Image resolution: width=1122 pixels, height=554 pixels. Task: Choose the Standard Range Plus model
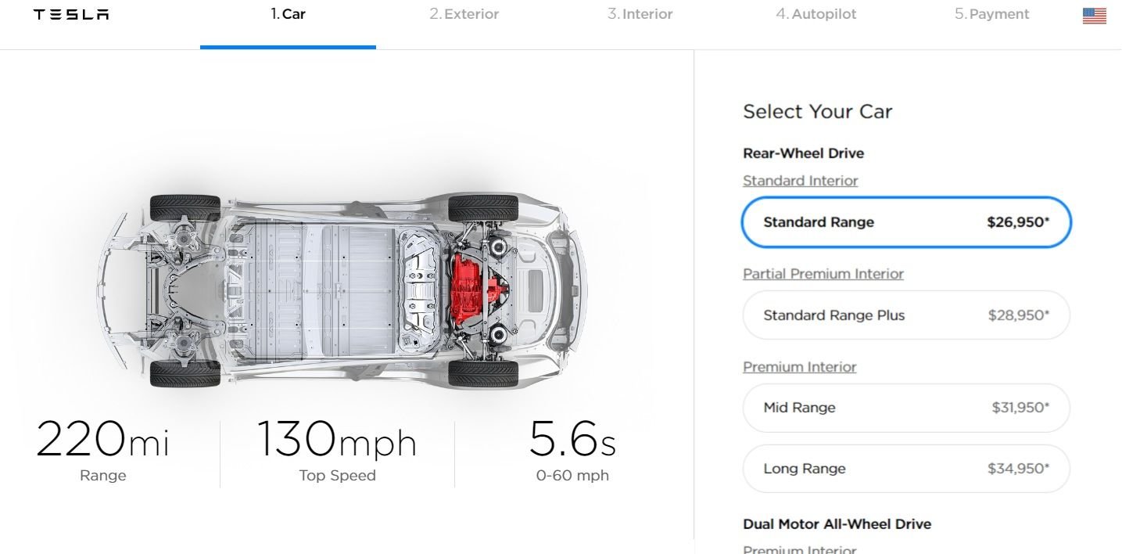[x=905, y=315]
